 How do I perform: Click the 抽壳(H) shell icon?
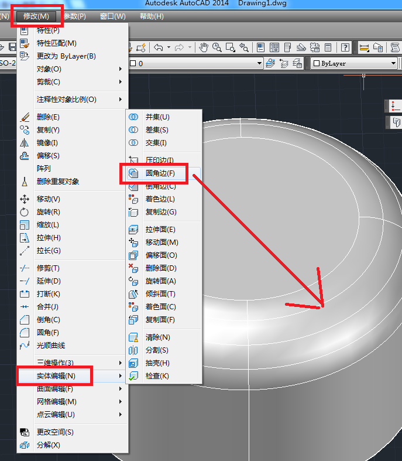(x=133, y=363)
